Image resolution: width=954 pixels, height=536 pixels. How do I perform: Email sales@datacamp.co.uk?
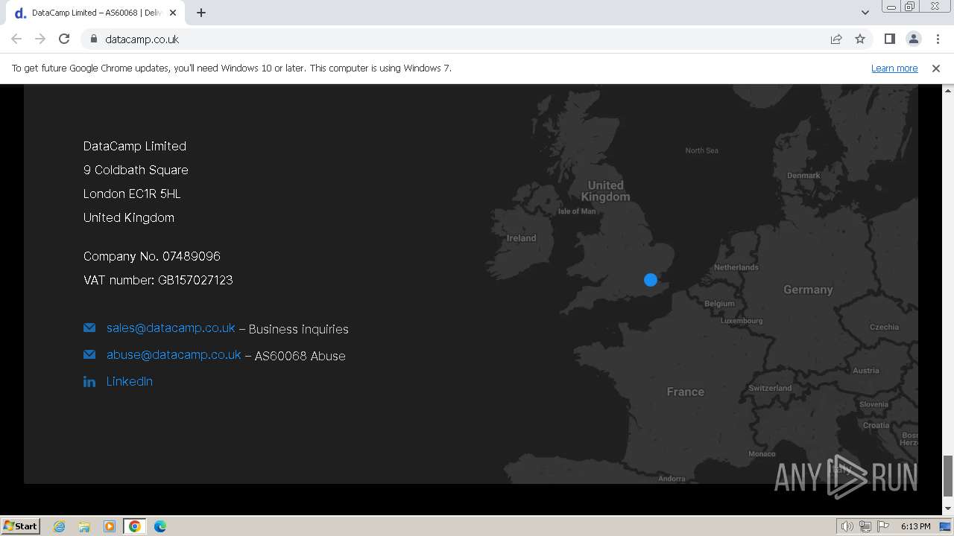(171, 328)
